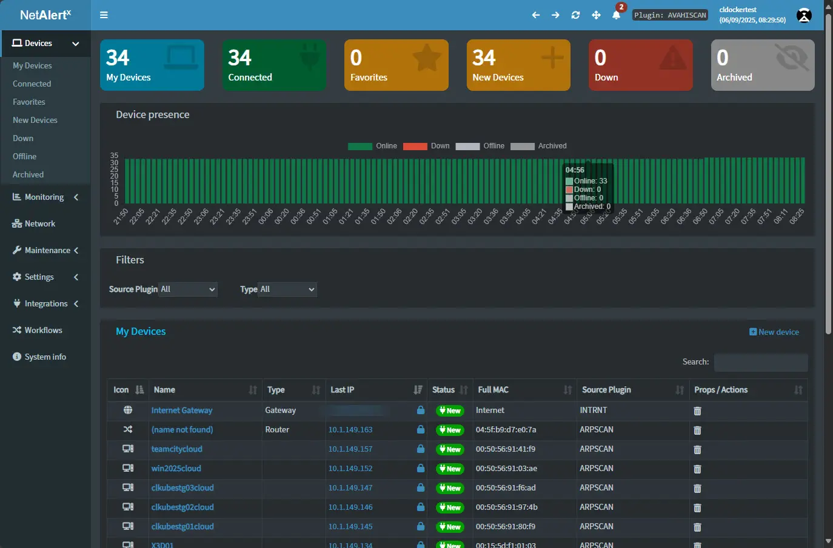Open Workflows in the sidebar

click(43, 331)
